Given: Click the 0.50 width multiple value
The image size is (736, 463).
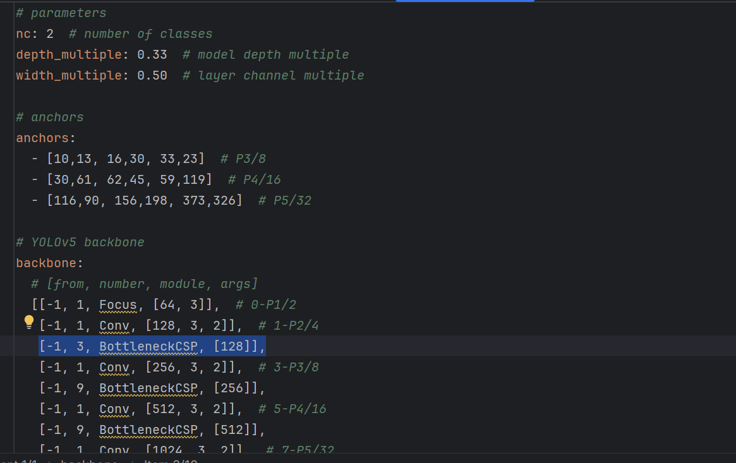Looking at the screenshot, I should pos(152,75).
